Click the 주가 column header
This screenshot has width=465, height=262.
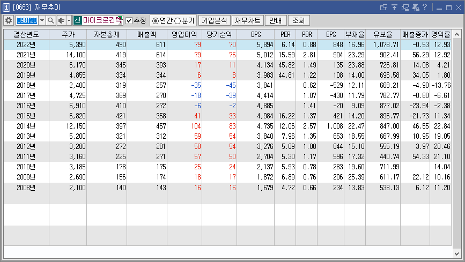pyautogui.click(x=68, y=34)
